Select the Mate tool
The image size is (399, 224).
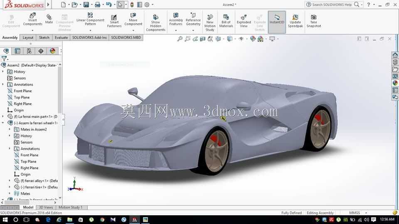point(49,19)
